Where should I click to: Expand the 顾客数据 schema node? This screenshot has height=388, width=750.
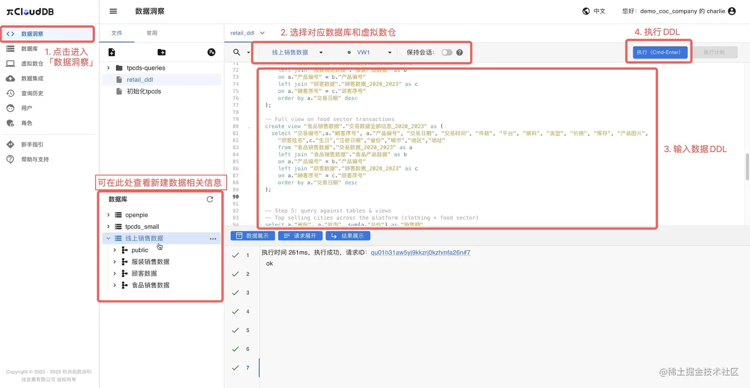[x=115, y=274]
